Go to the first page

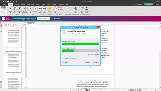point(70,90)
